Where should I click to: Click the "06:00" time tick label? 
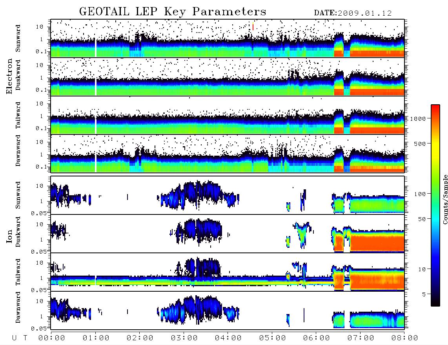tap(317, 338)
